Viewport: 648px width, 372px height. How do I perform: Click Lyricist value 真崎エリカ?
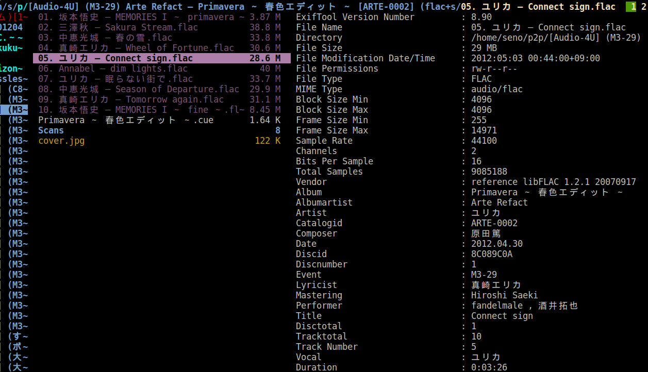496,285
